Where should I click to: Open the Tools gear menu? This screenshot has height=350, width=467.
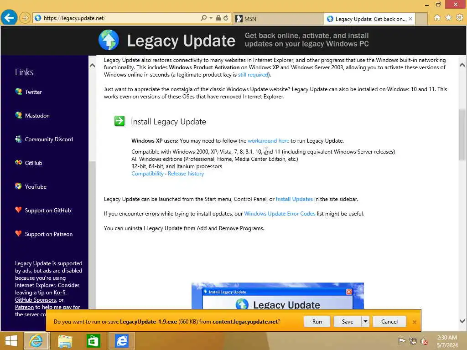pyautogui.click(x=460, y=18)
